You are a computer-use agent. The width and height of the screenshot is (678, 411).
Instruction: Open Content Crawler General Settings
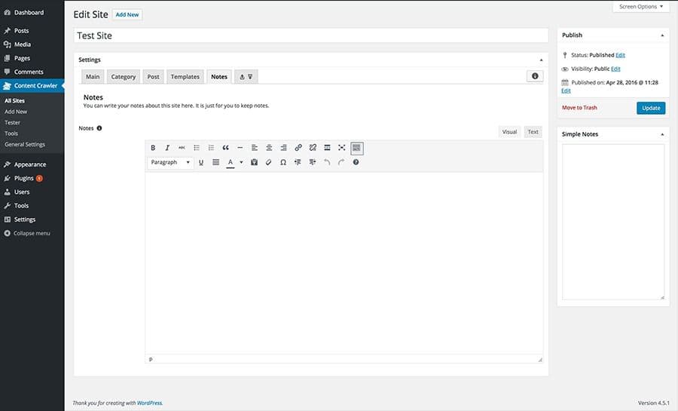coord(25,145)
